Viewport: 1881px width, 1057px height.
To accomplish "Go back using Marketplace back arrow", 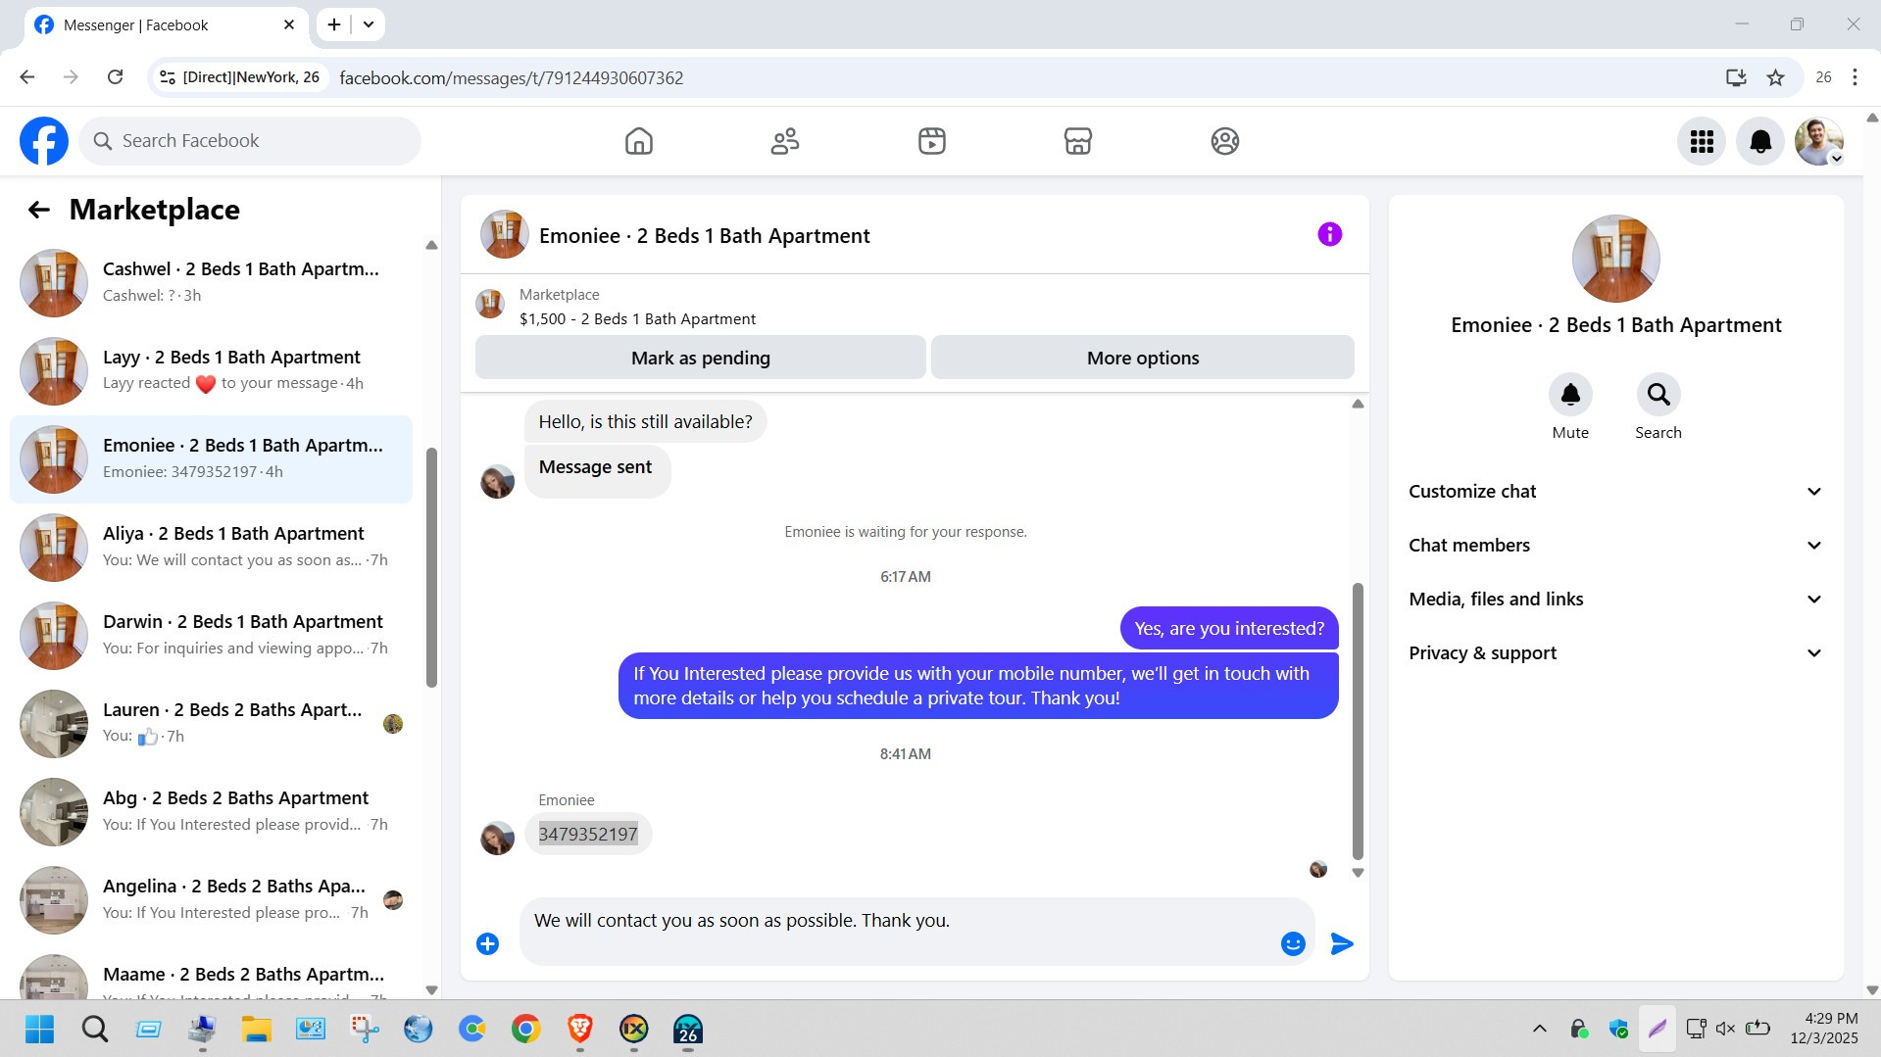I will [x=39, y=210].
